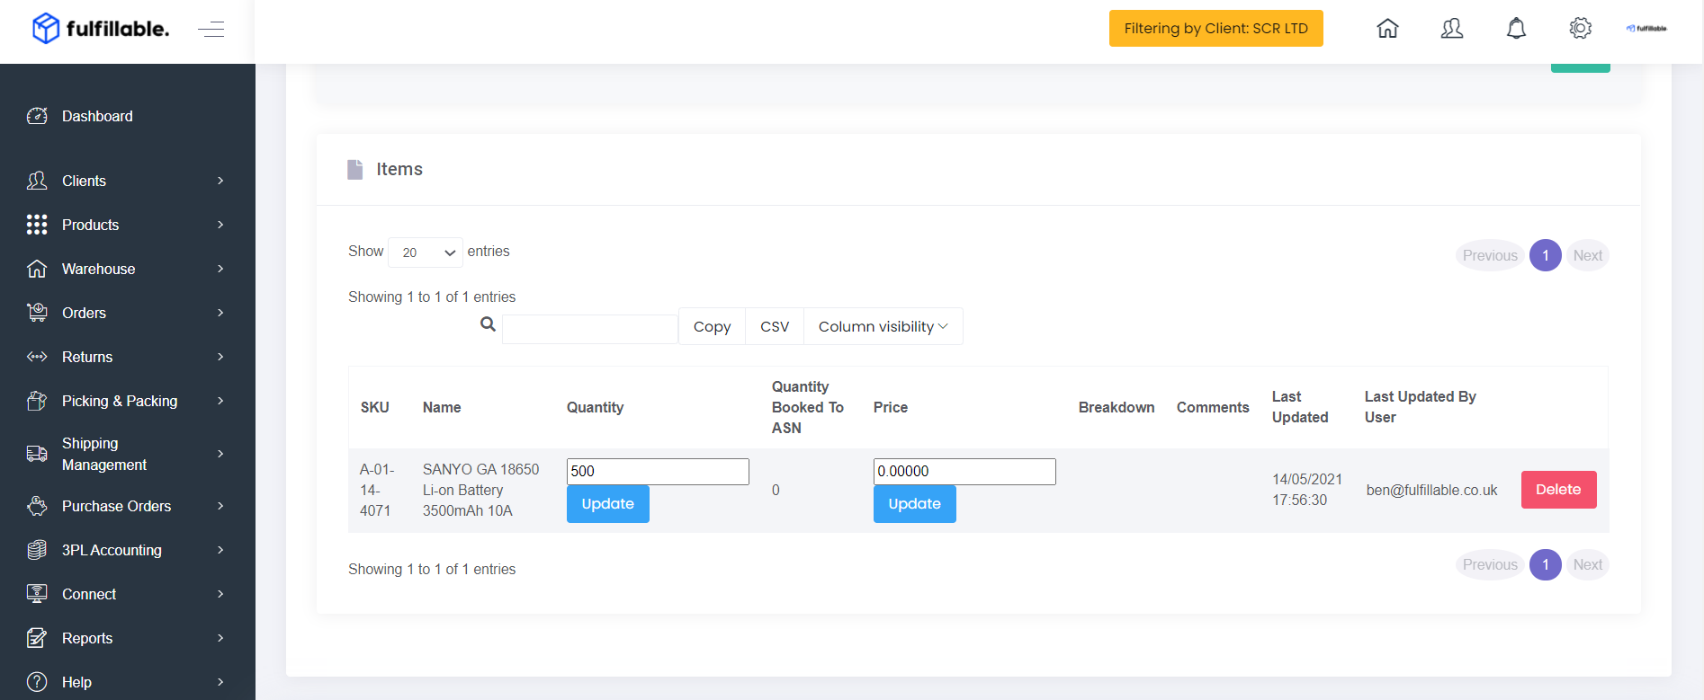Collapse the sidebar with hamburger icon
Viewport: 1704px width, 700px height.
pos(211,30)
